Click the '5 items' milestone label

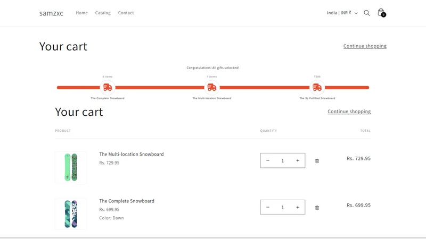(108, 76)
